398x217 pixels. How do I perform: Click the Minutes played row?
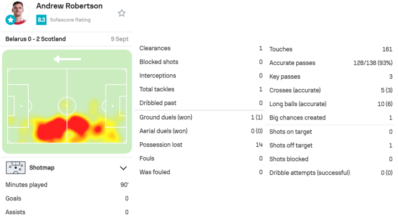(67, 185)
